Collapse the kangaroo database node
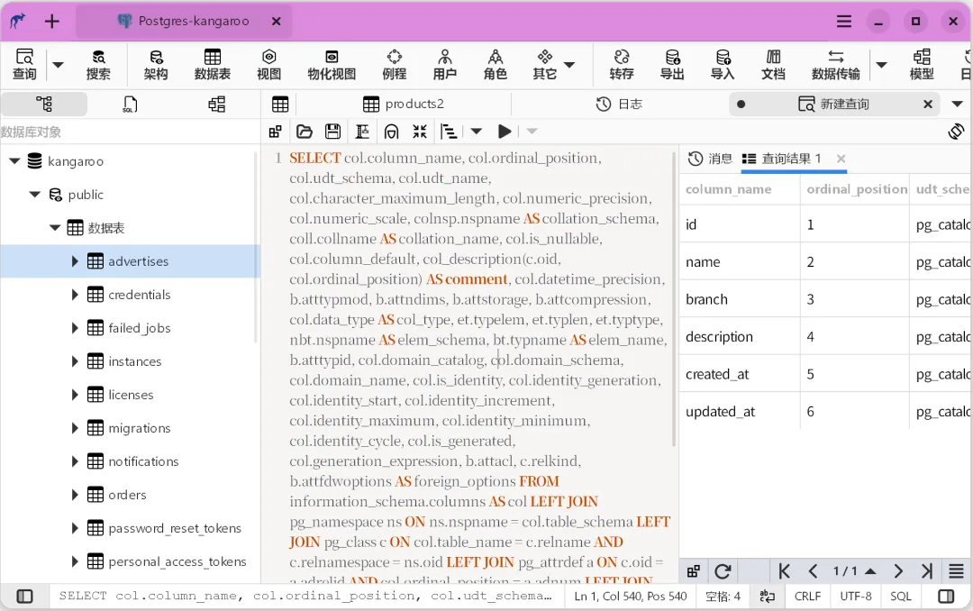 [x=15, y=161]
